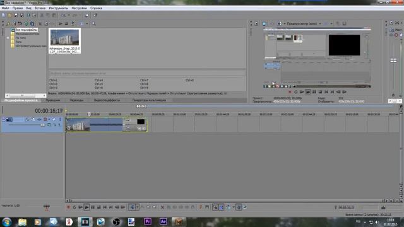404x227 pixels.
Task: Launch Adobe Premiere Pro from the taskbar
Action: pos(148,221)
